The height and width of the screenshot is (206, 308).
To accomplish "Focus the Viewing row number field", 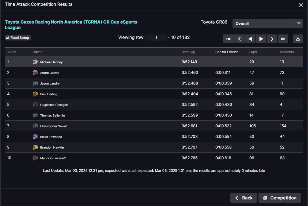I will pos(156,37).
